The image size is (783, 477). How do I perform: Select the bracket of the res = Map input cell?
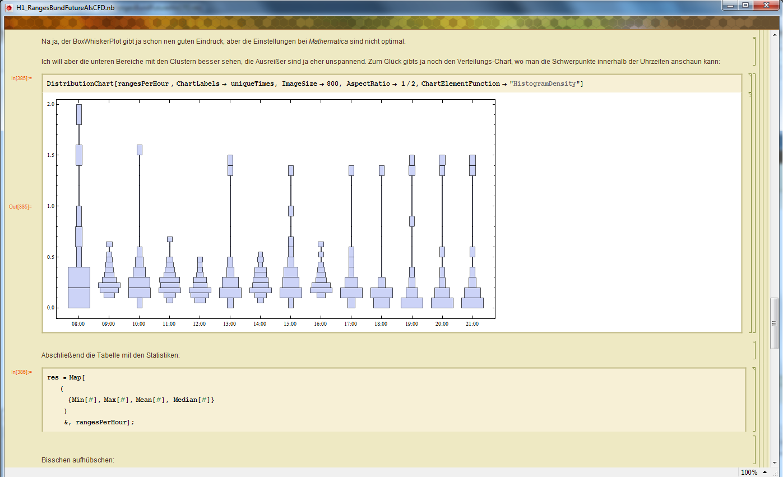[754, 399]
